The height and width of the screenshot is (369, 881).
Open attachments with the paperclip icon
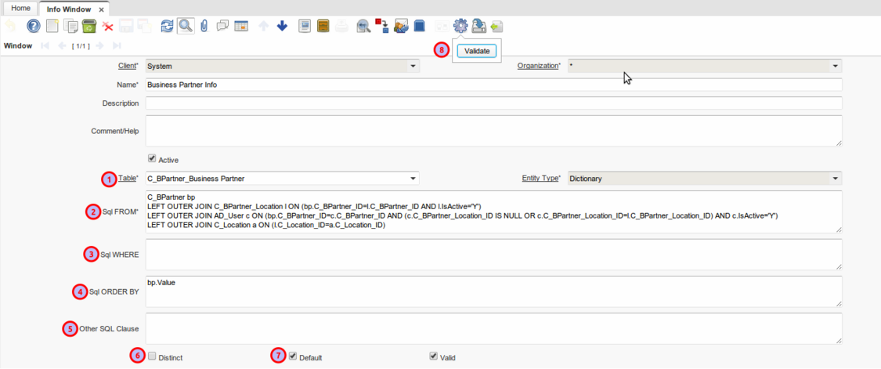(x=204, y=27)
